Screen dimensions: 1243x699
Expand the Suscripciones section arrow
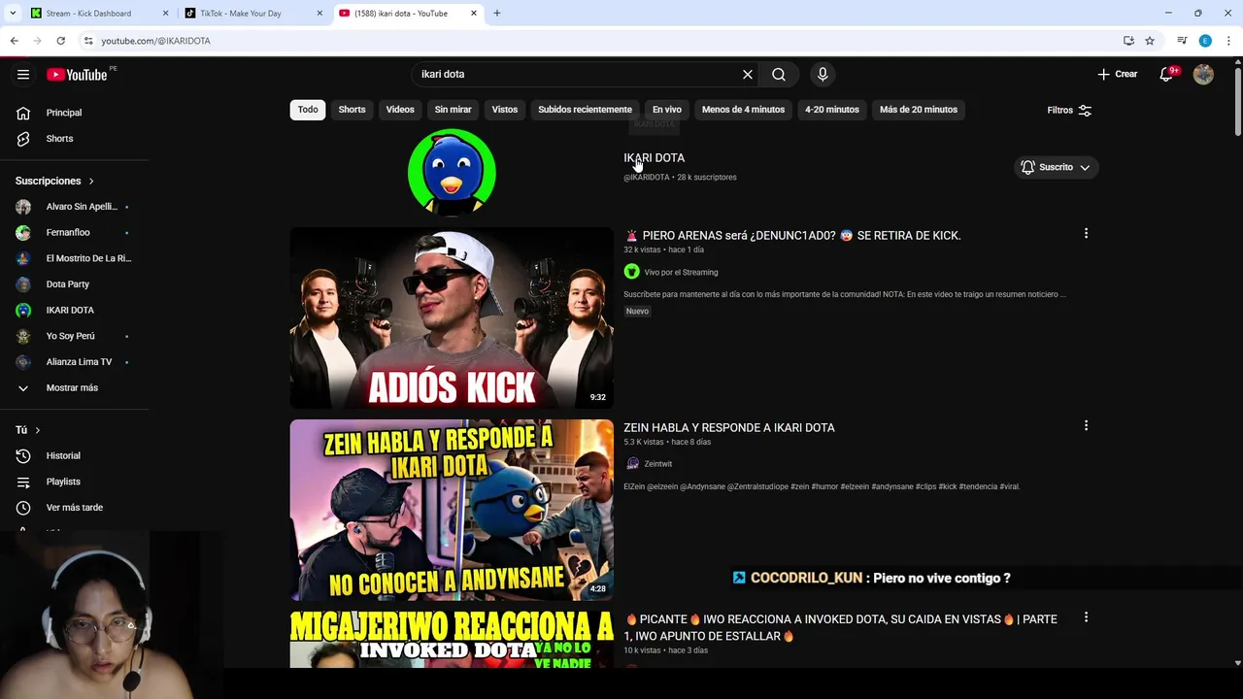[91, 181]
